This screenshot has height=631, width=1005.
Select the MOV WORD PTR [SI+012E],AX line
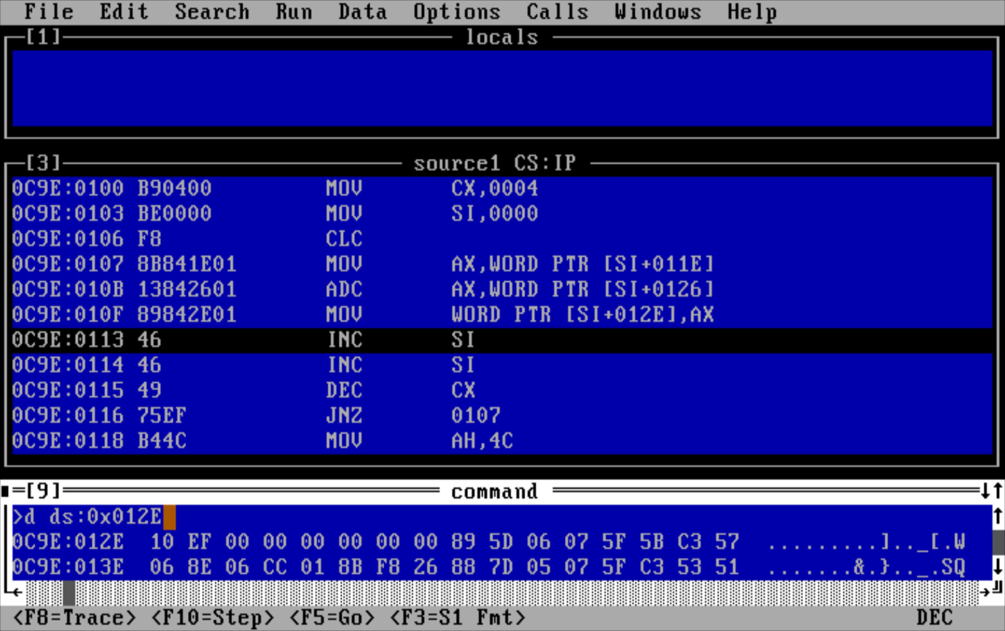502,315
